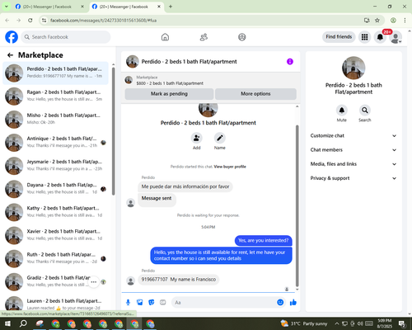Open the Xavier conversation
Screen dimensions: 412x330
coord(55,235)
